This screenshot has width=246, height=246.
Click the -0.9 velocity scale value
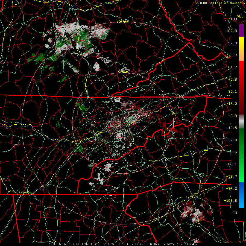point(233,116)
